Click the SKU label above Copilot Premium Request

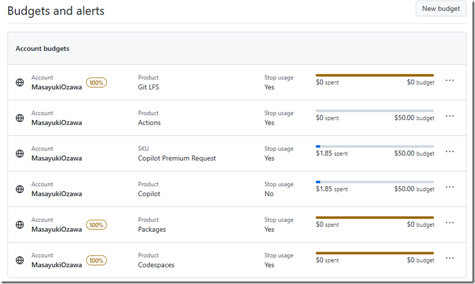click(143, 149)
